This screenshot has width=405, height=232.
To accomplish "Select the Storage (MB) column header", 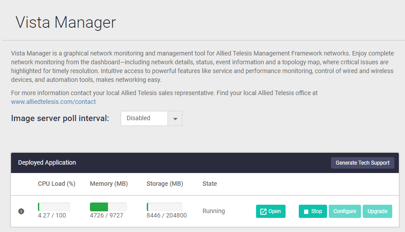I will 165,184.
